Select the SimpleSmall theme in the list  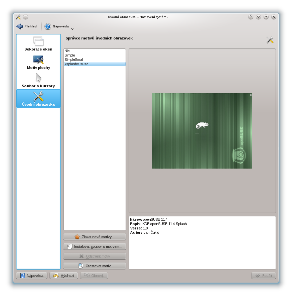[x=95, y=60]
